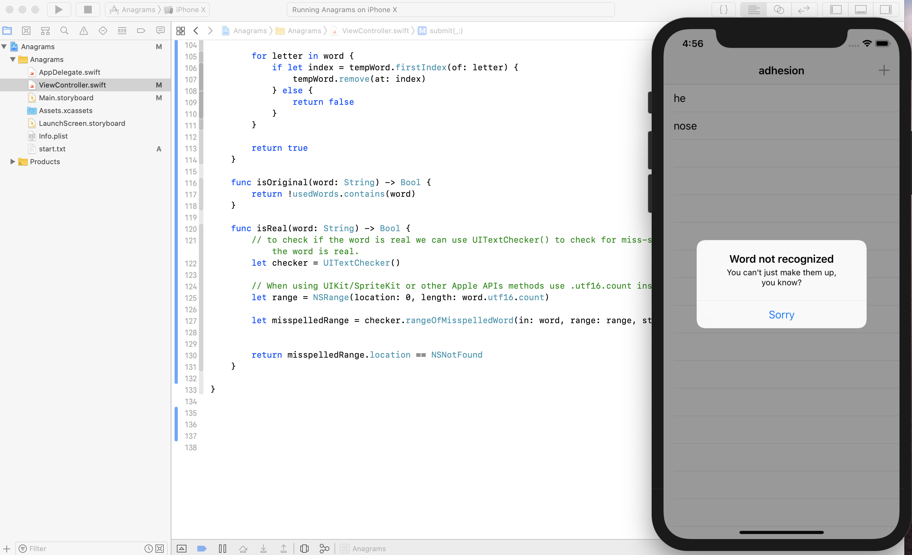
Task: Collapse the Anagrams group folder
Action: click(12, 59)
